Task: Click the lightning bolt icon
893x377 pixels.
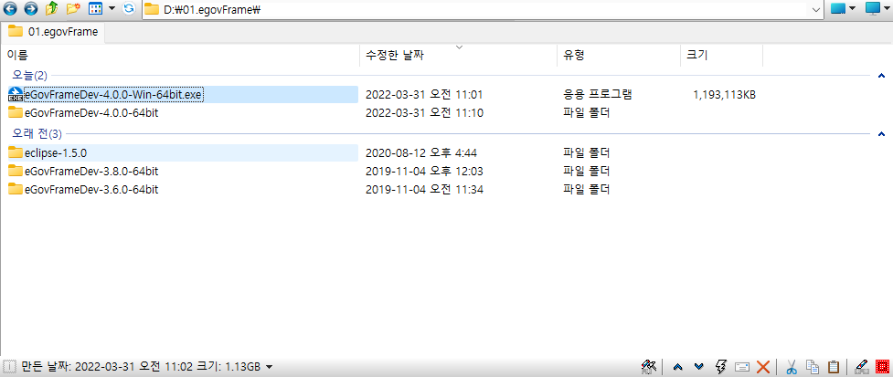Action: 720,366
